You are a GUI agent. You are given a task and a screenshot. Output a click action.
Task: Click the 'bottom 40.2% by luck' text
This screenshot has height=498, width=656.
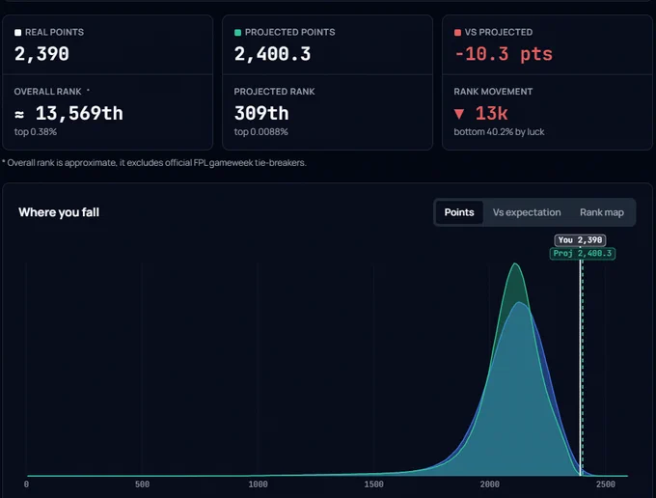(x=499, y=132)
